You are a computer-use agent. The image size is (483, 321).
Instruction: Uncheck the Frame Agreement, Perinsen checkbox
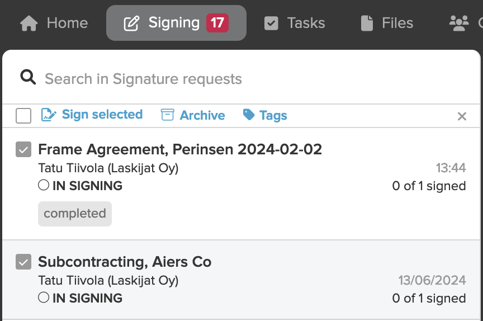tap(23, 149)
